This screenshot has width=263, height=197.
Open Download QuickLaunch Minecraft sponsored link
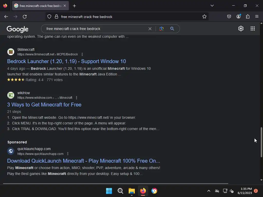pos(83,161)
